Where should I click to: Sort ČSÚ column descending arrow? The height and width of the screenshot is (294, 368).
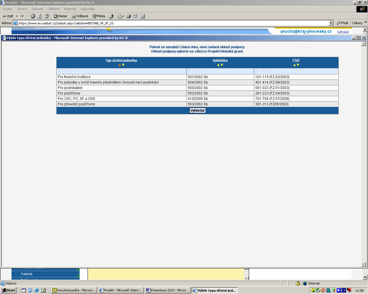click(x=298, y=65)
